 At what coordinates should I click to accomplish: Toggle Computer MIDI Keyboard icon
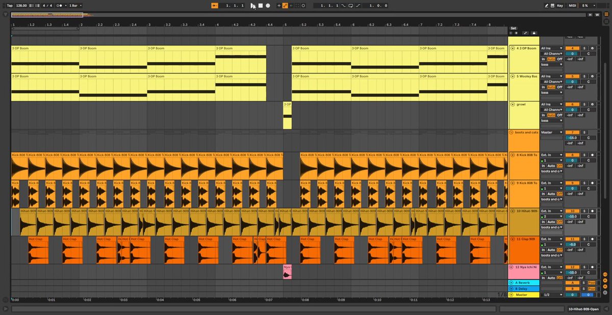[x=553, y=5]
